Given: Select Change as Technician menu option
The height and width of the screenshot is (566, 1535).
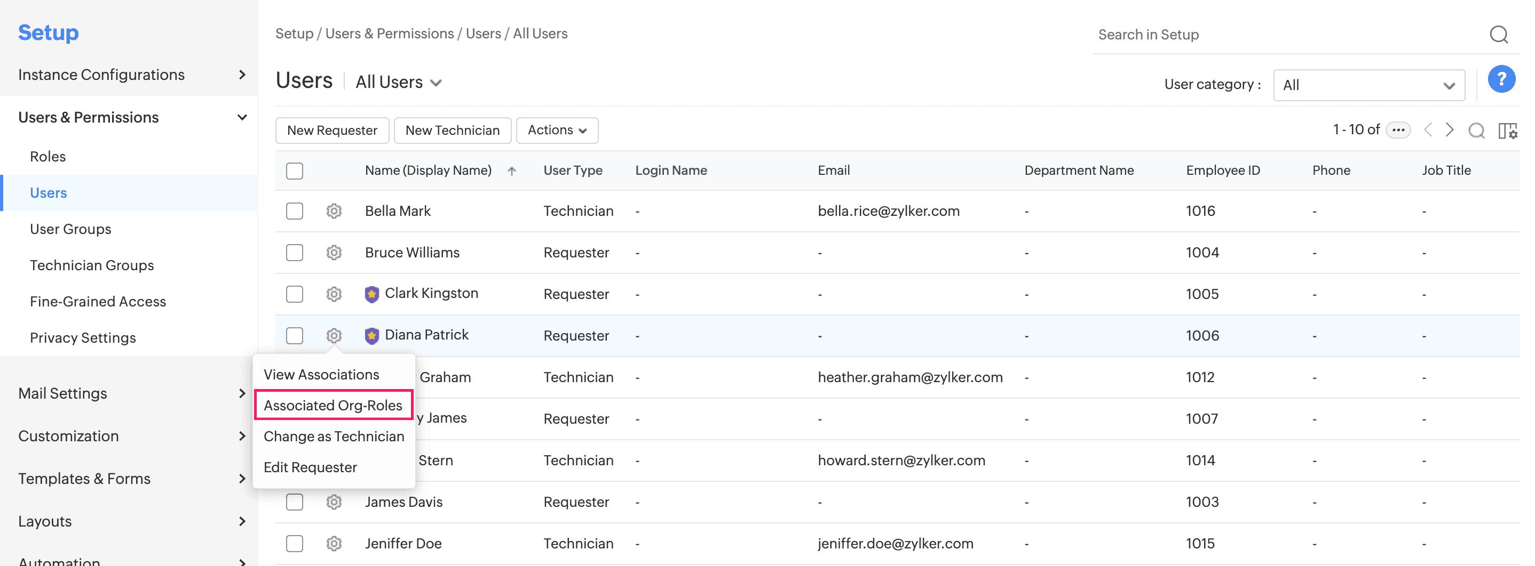Looking at the screenshot, I should (x=334, y=436).
